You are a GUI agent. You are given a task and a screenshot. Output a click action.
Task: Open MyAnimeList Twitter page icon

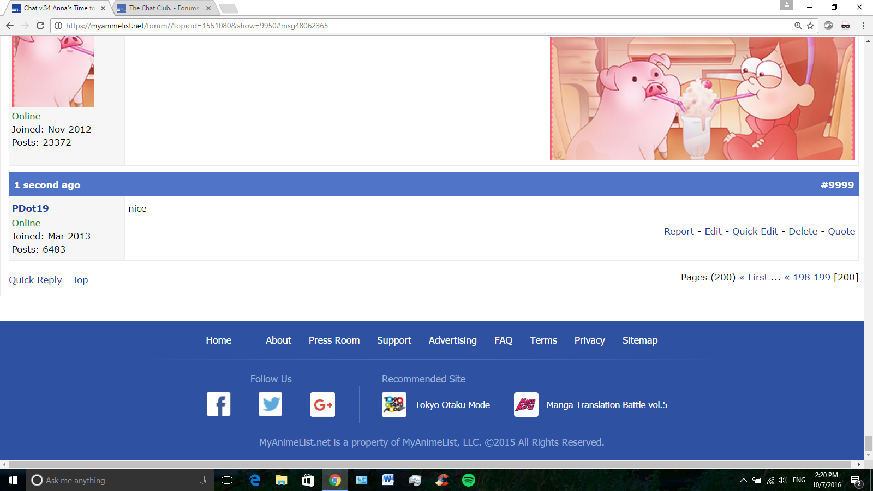[270, 404]
